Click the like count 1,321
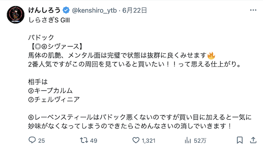This screenshot has height=148, width=263. click(x=149, y=141)
